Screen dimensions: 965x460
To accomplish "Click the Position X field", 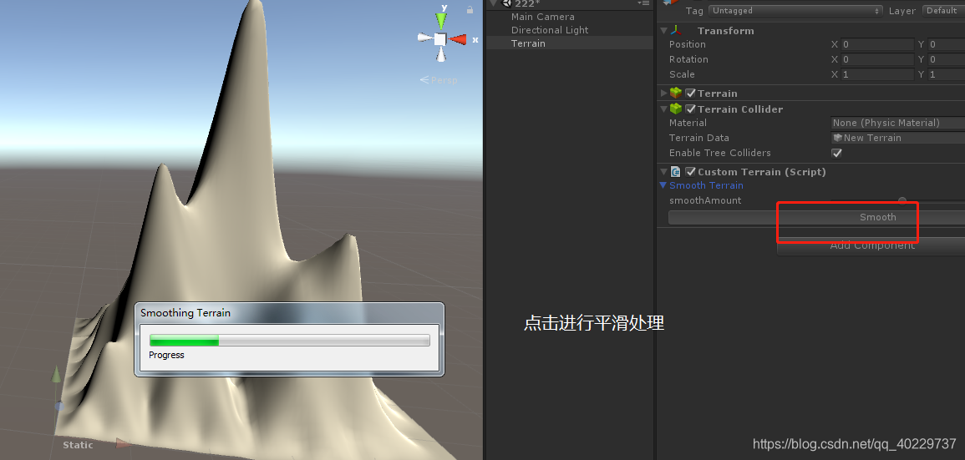I will (x=877, y=44).
